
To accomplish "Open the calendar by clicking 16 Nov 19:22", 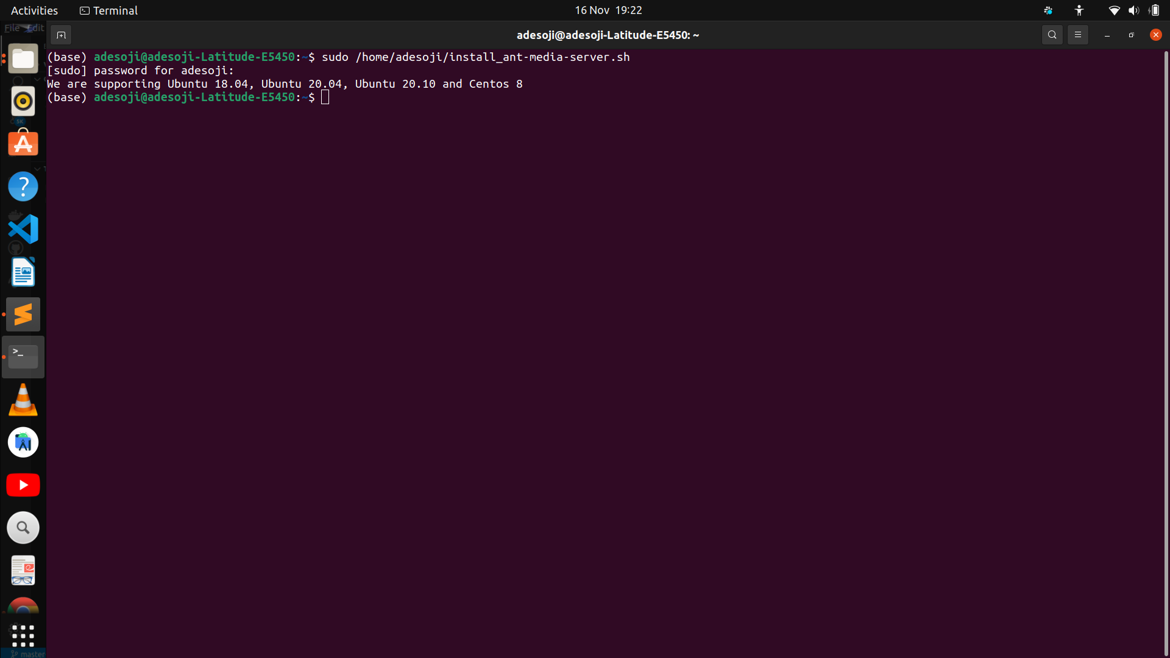I will (608, 10).
